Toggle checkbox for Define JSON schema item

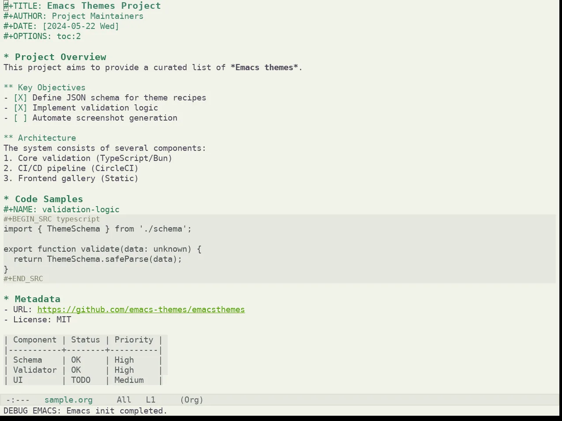(20, 98)
